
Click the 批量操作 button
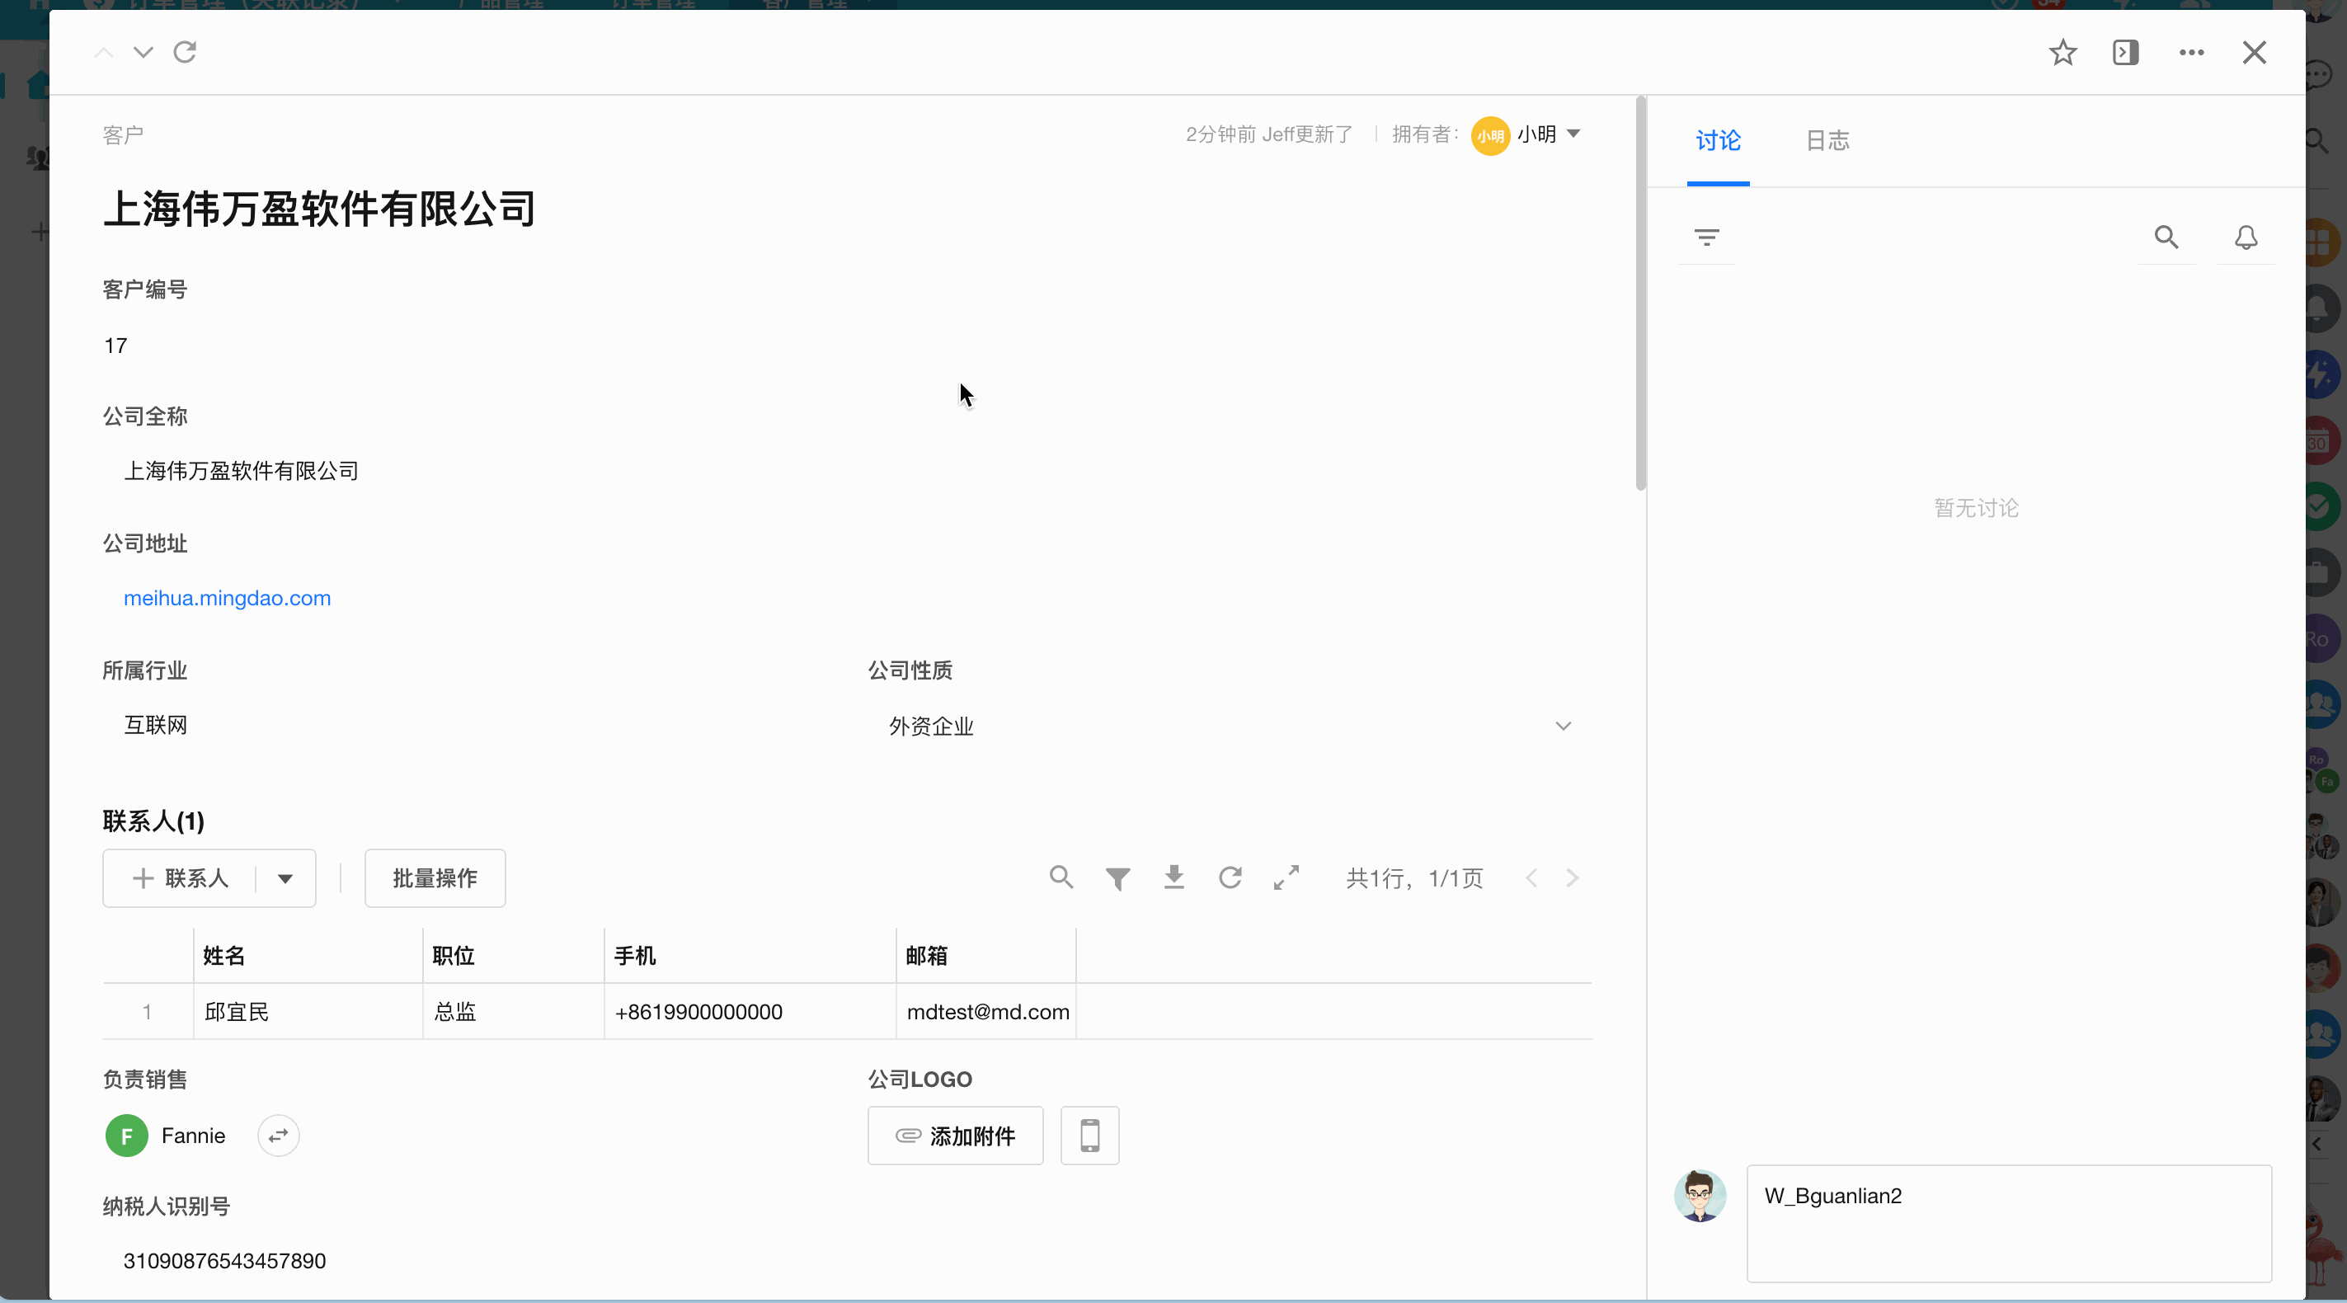click(x=435, y=878)
